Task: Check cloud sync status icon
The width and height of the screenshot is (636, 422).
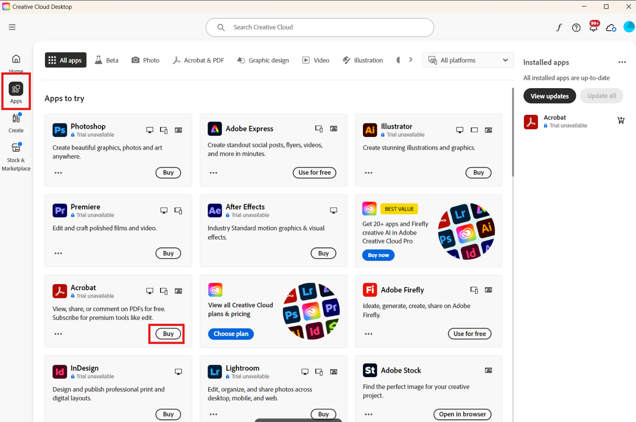Action: 611,27
